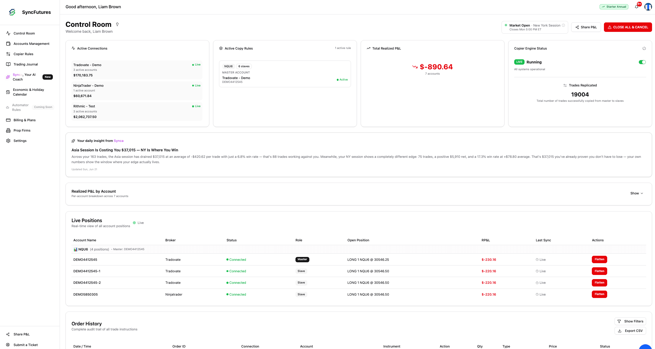The width and height of the screenshot is (655, 349).
Task: Click the Copier Engine power icon
Action: [x=644, y=48]
